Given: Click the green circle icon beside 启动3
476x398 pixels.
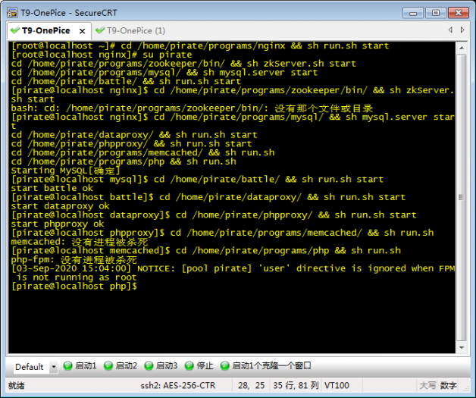Looking at the screenshot, I should [x=149, y=366].
